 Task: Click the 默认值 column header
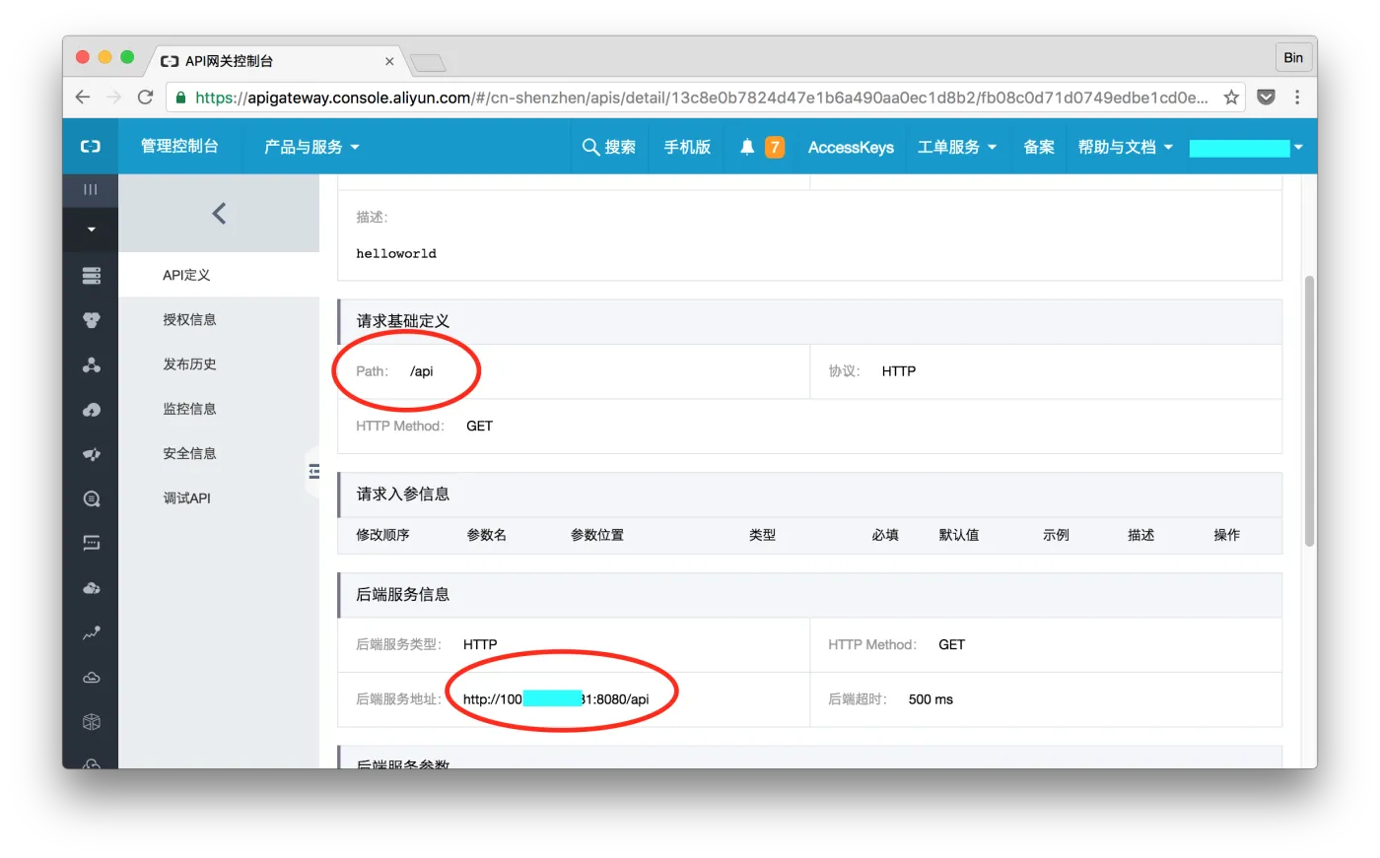point(959,535)
